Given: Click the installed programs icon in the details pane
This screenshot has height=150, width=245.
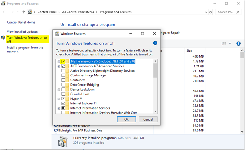Looking at the screenshot, I should click(x=62, y=141).
